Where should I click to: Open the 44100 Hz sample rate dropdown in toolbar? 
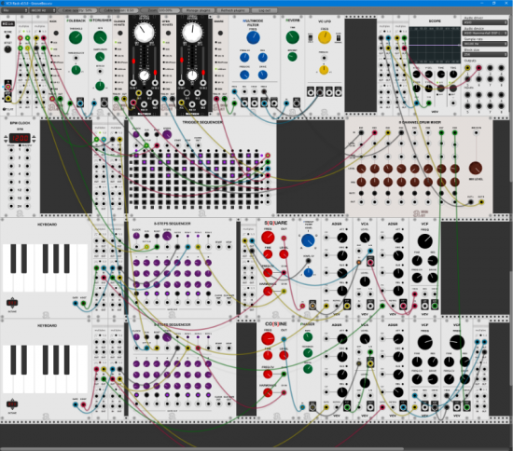pos(43,10)
